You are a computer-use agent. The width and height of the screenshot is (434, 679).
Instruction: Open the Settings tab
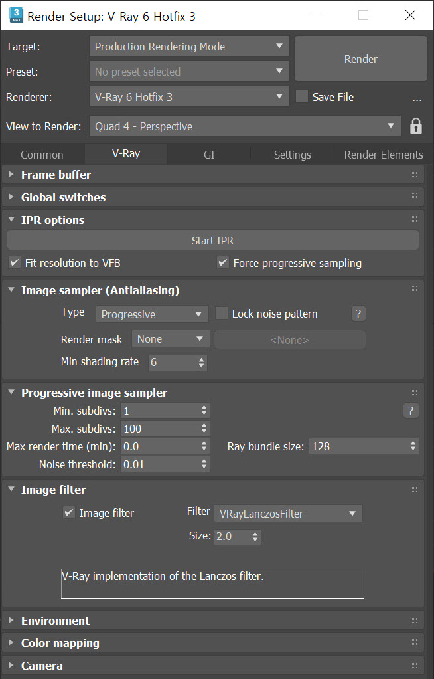point(292,155)
